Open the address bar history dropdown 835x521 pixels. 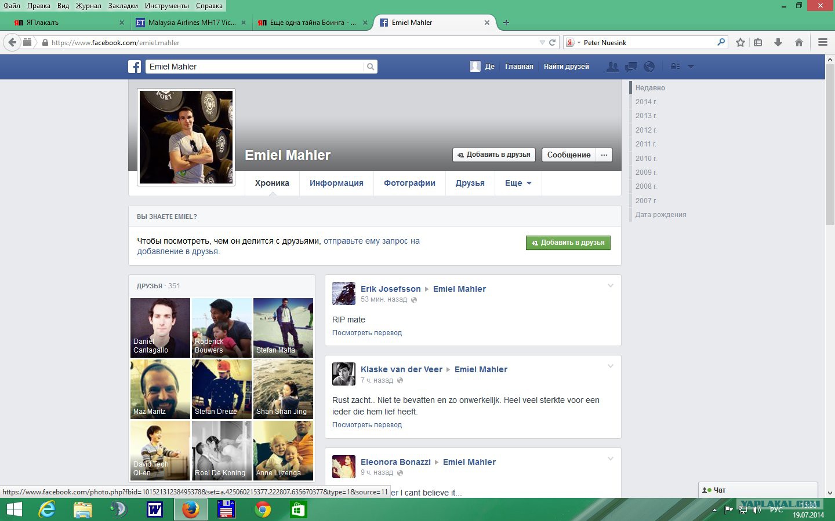tap(542, 42)
